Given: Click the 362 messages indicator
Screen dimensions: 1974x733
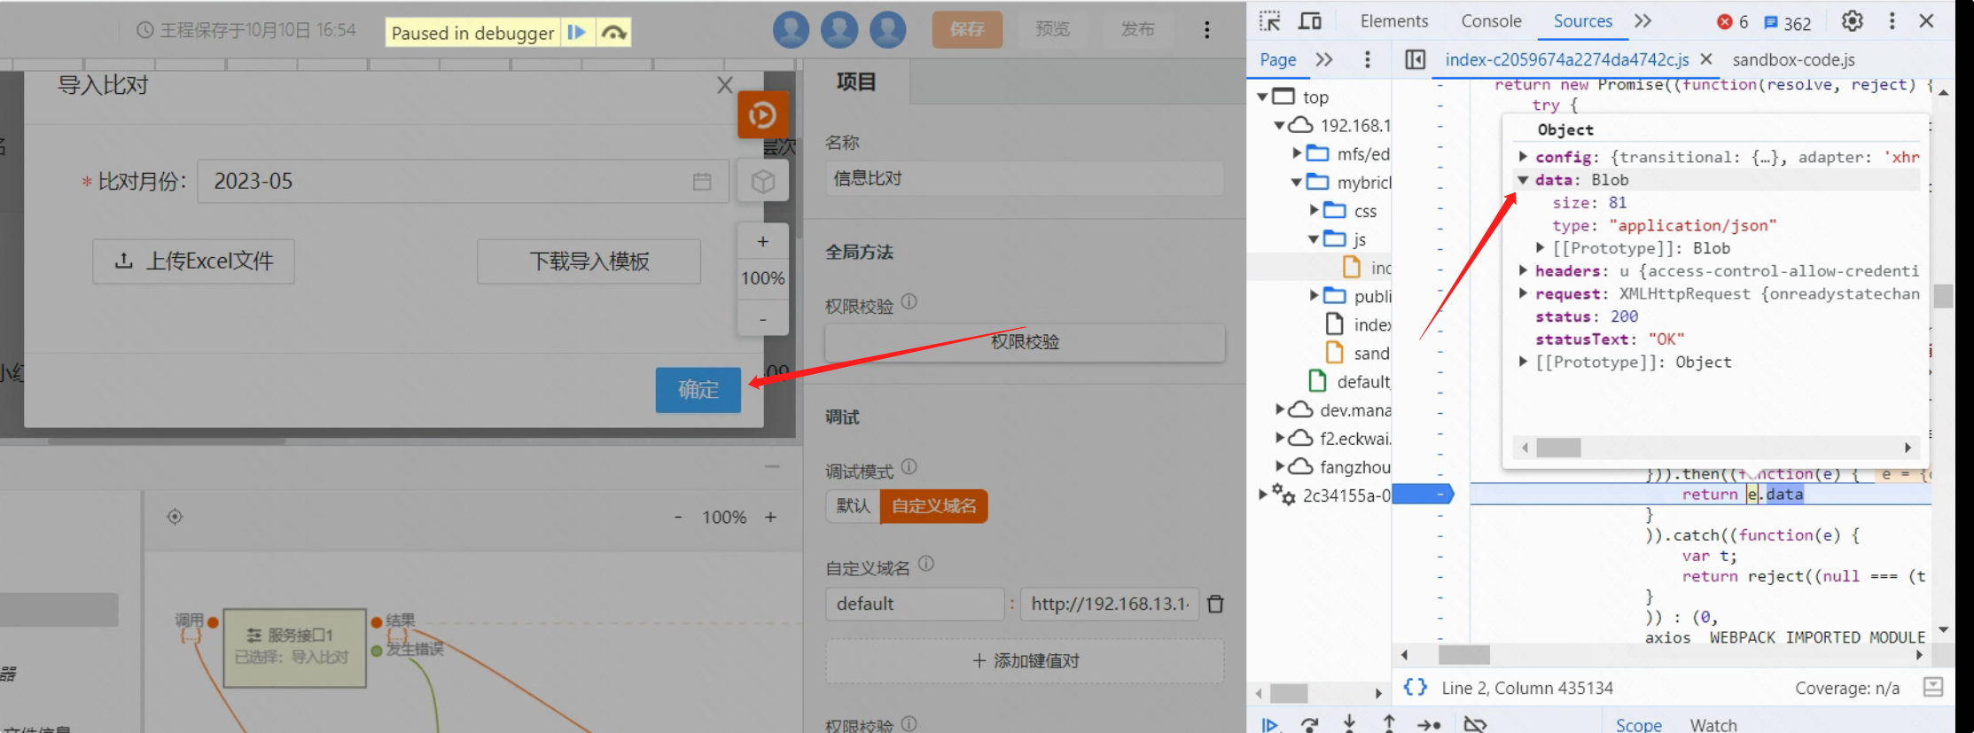Looking at the screenshot, I should point(1788,23).
